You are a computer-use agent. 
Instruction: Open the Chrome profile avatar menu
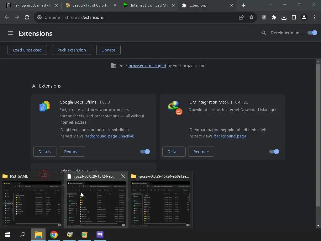pyautogui.click(x=304, y=18)
